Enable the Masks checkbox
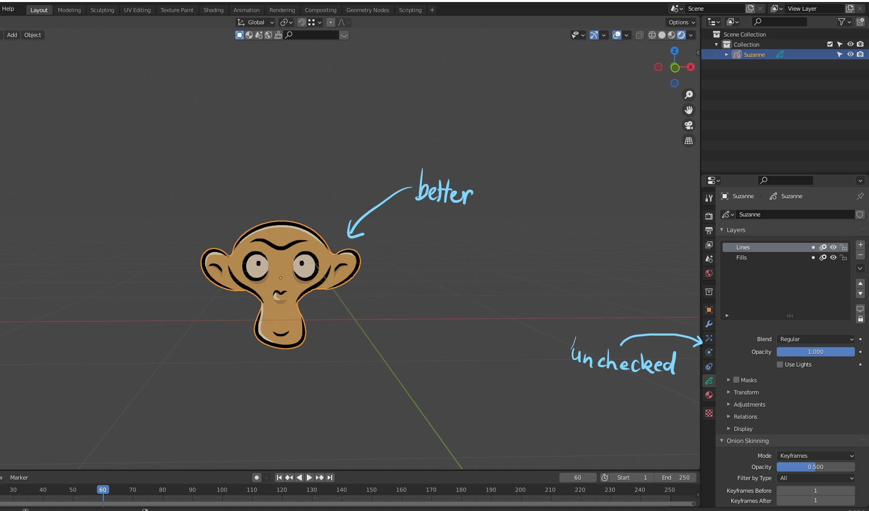Screen dimensions: 869x511 (x=736, y=380)
